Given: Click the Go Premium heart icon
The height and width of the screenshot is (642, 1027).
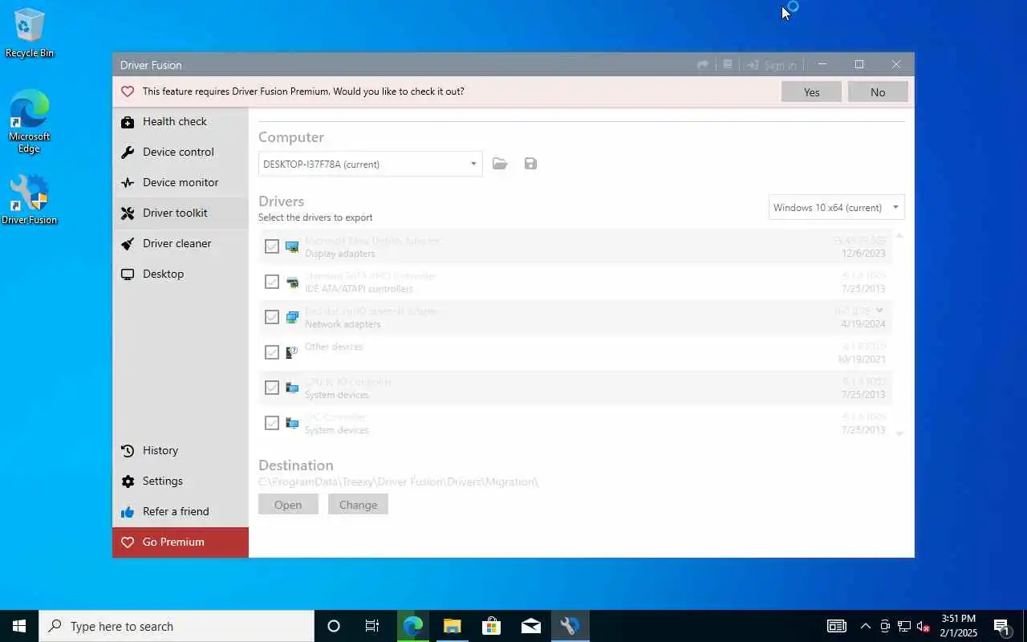Looking at the screenshot, I should (127, 542).
